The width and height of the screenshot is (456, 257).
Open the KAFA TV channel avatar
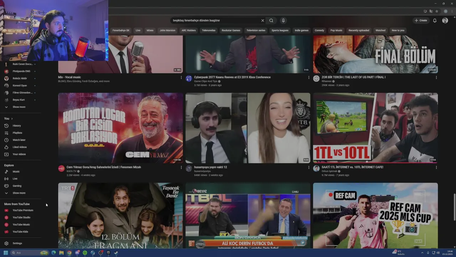61,168
